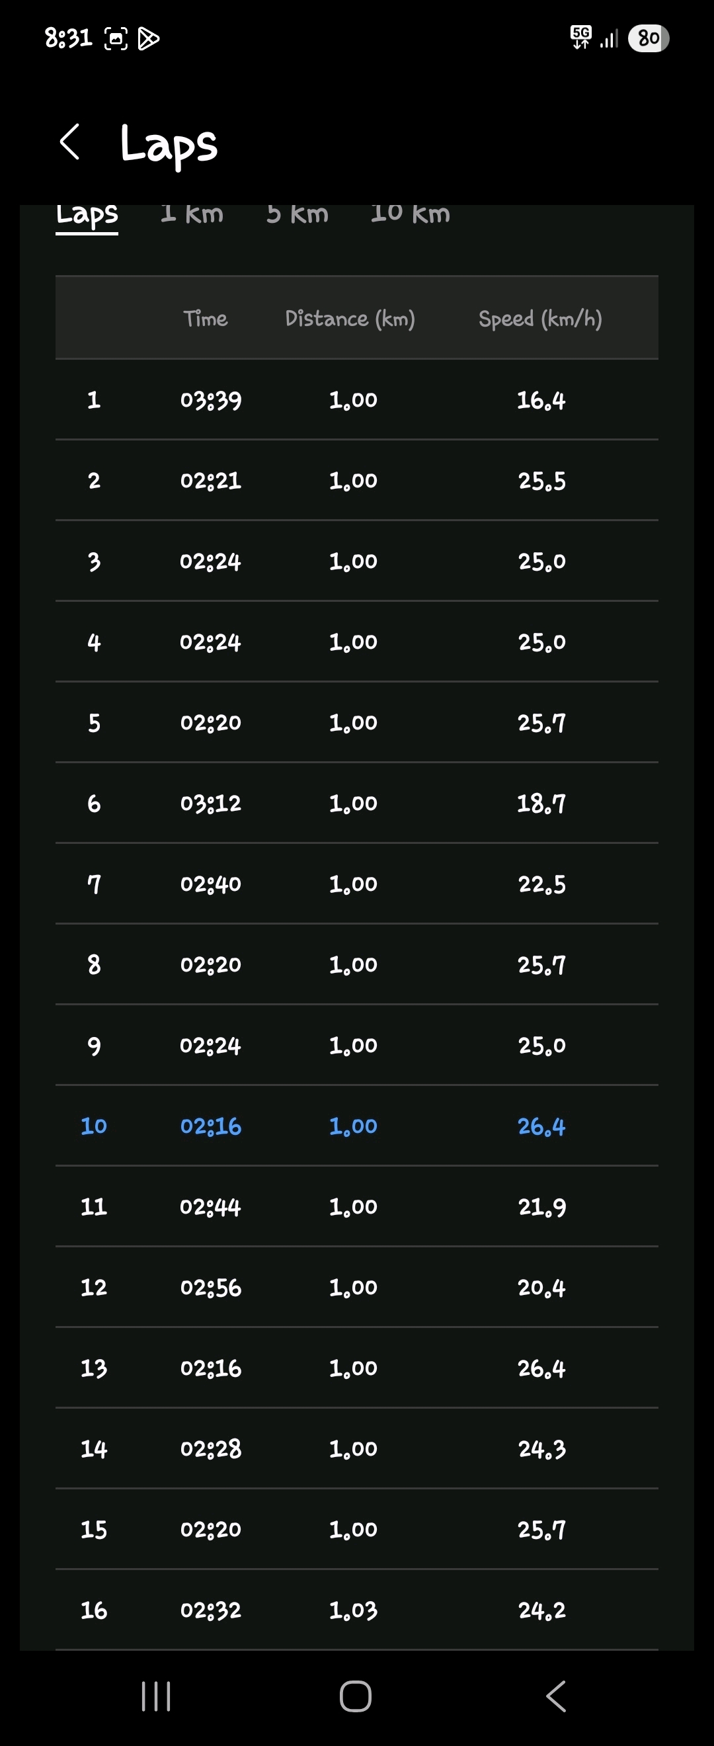The height and width of the screenshot is (1746, 714).
Task: Select lap 1 row with 03:39 time
Action: 356,400
